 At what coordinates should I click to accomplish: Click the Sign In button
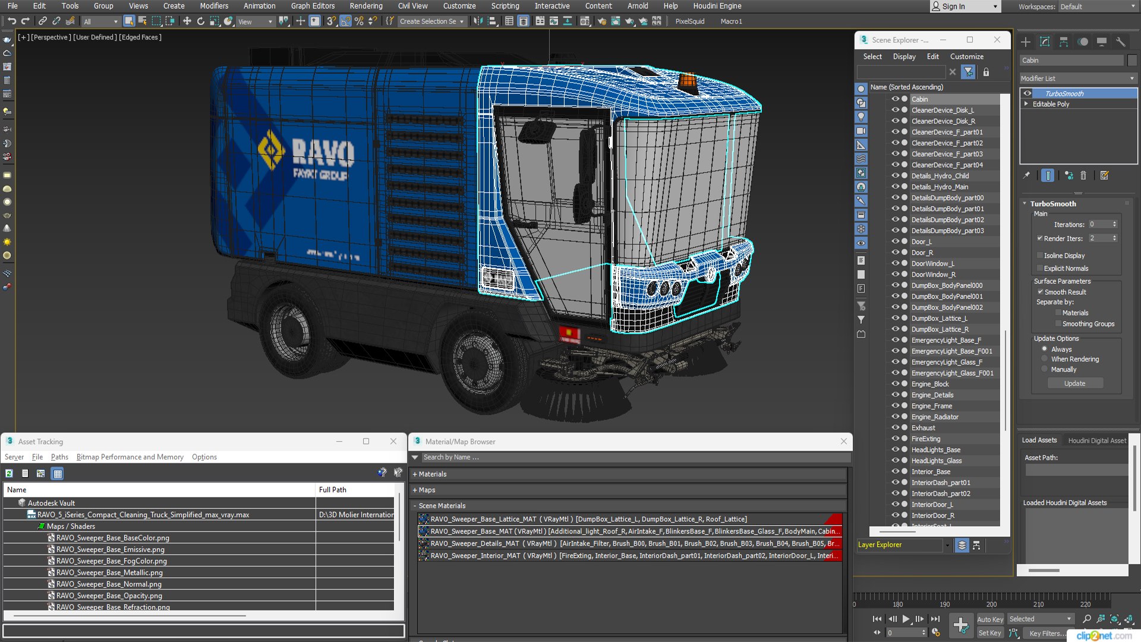tap(965, 7)
